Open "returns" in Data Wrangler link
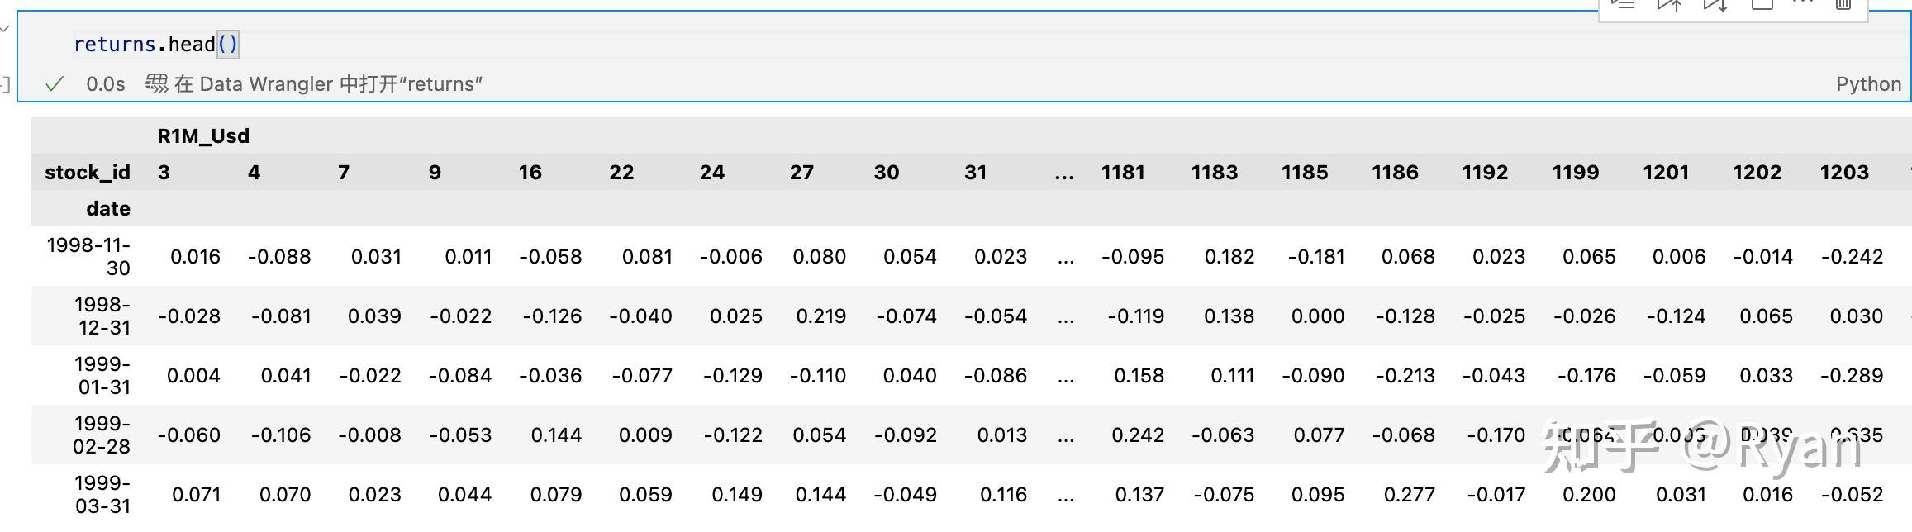Image resolution: width=1912 pixels, height=532 pixels. click(328, 84)
